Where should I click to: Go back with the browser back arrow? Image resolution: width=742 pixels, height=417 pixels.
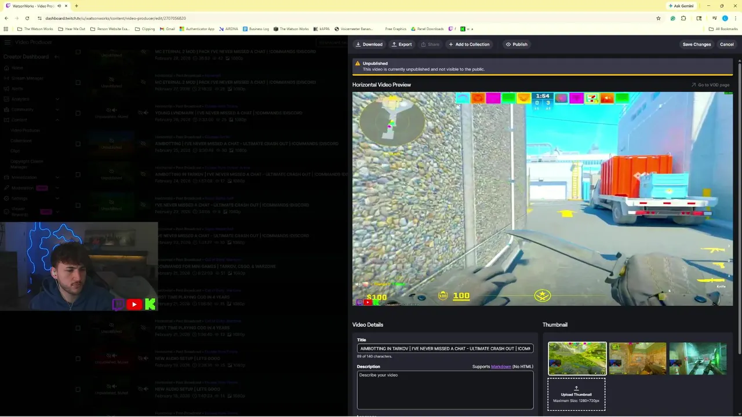point(6,18)
